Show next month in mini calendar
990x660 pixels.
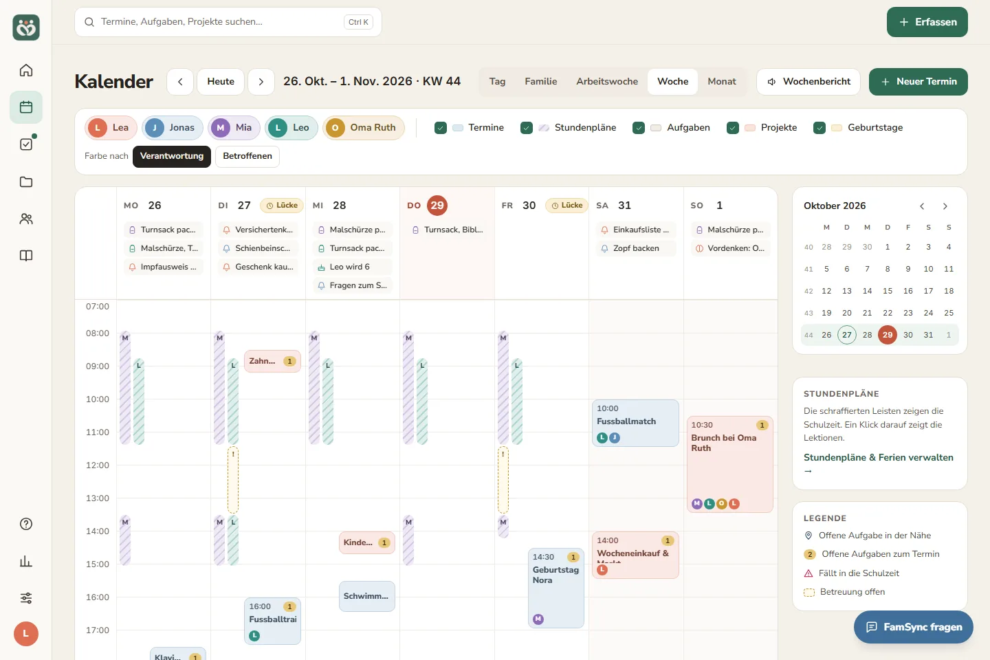point(945,206)
